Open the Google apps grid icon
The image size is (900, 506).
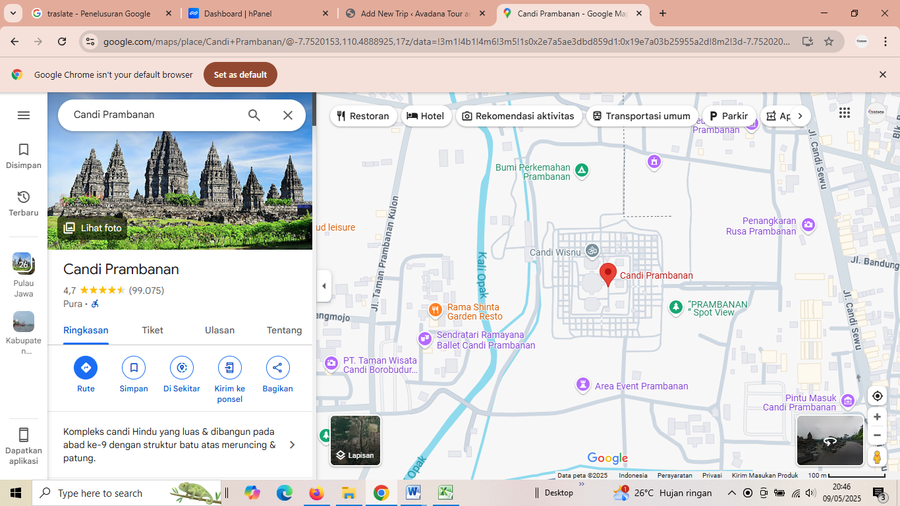pyautogui.click(x=845, y=113)
